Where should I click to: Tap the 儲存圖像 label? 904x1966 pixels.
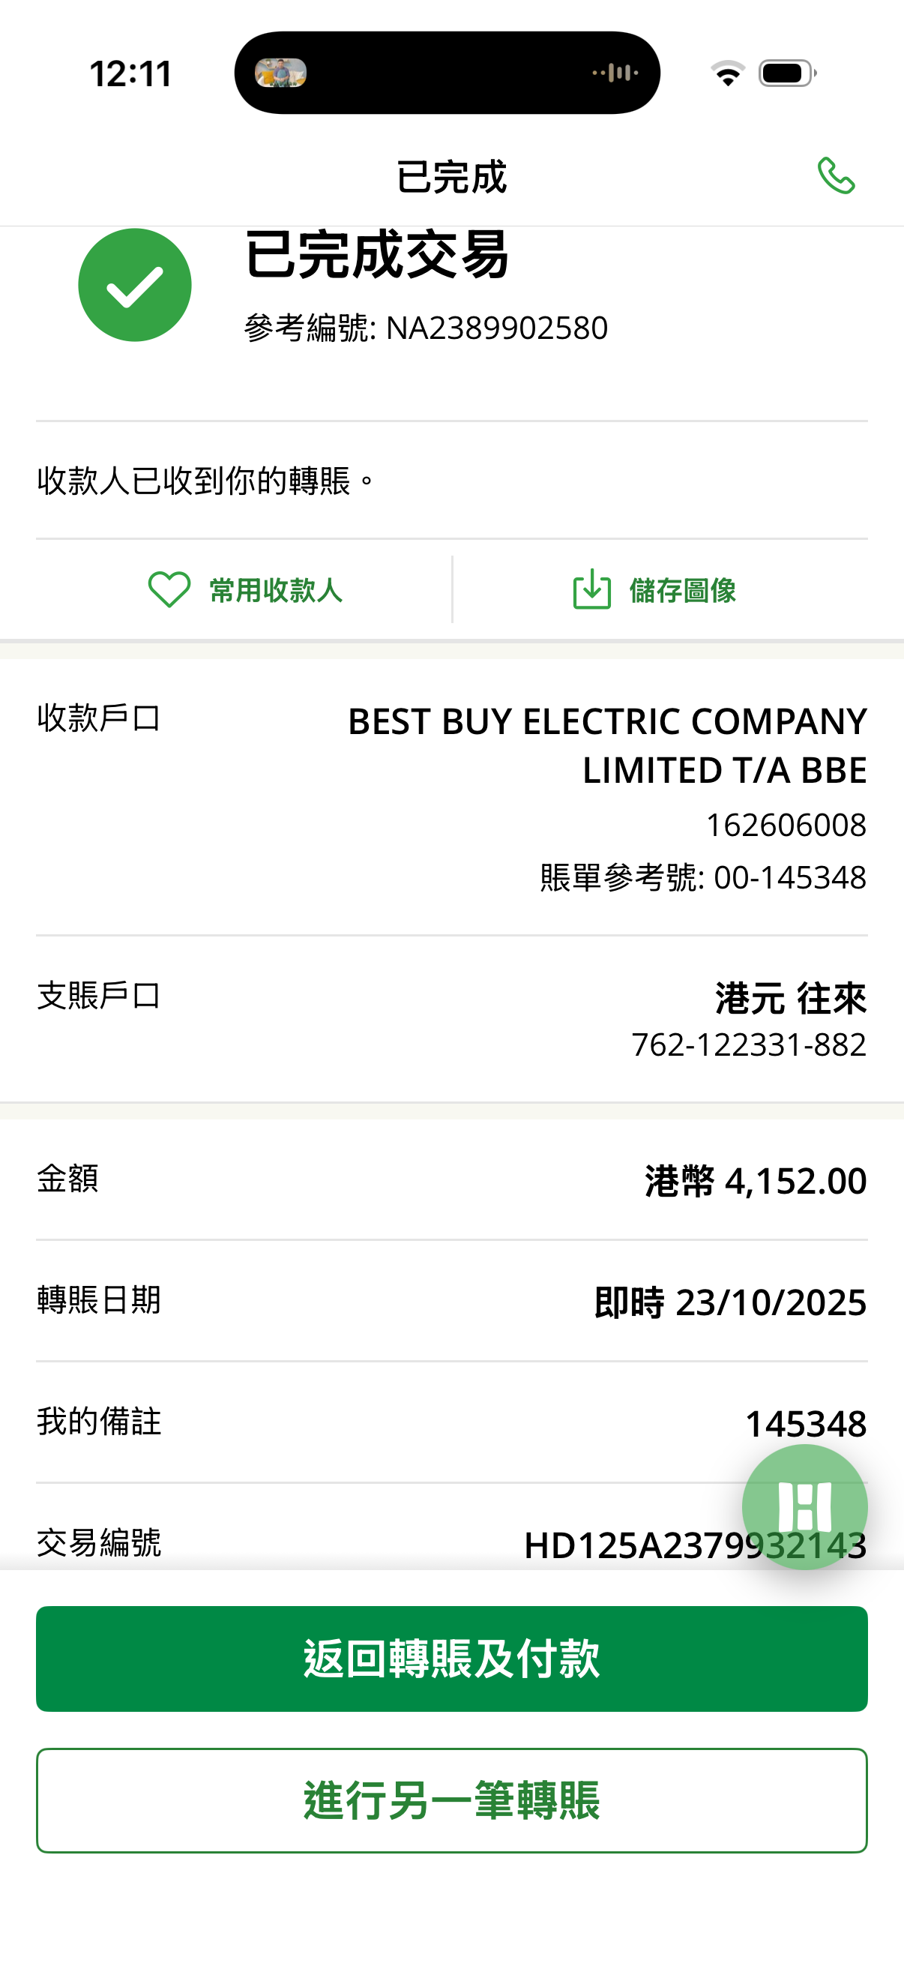coord(682,591)
